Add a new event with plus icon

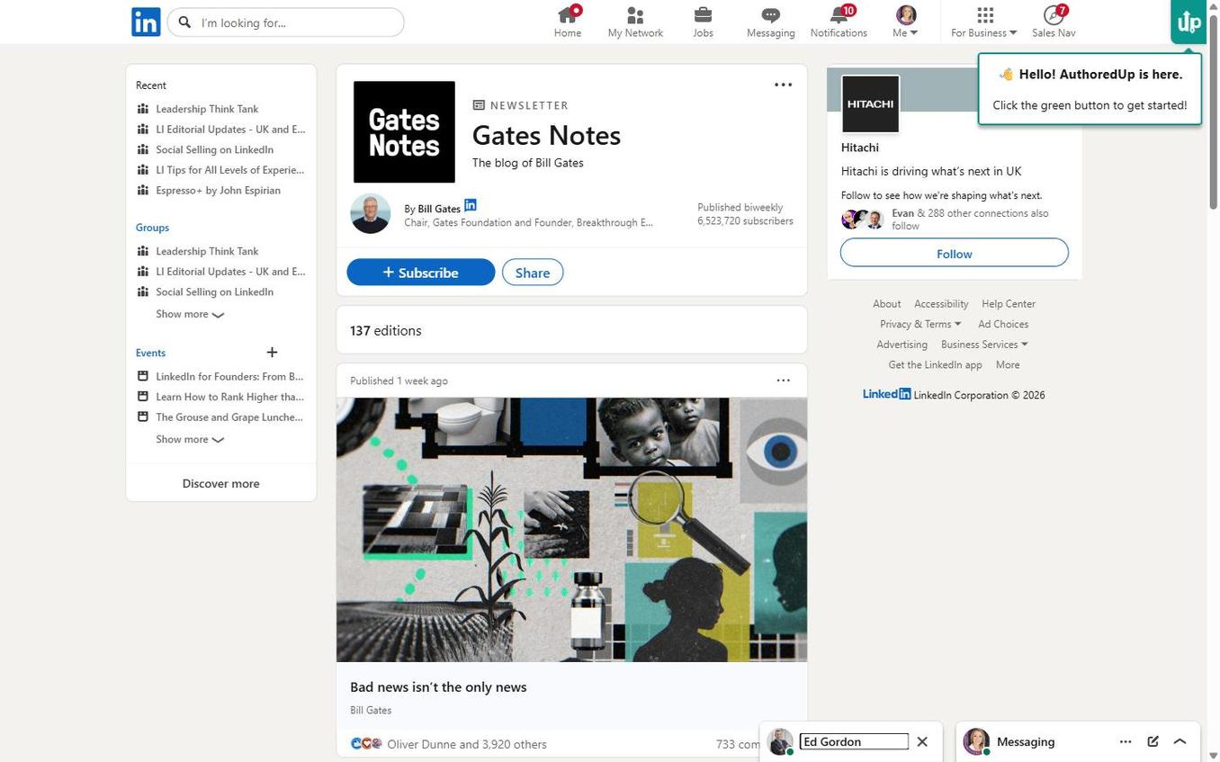coord(272,352)
